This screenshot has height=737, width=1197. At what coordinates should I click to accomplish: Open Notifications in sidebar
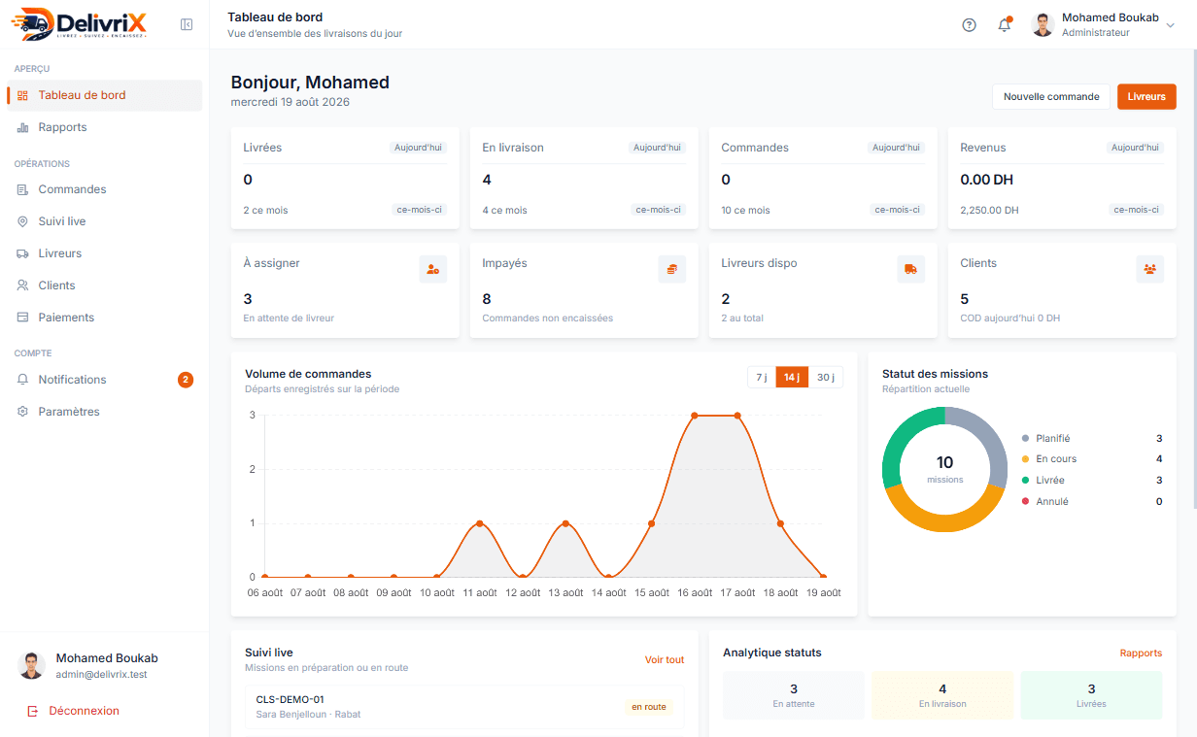pos(105,380)
